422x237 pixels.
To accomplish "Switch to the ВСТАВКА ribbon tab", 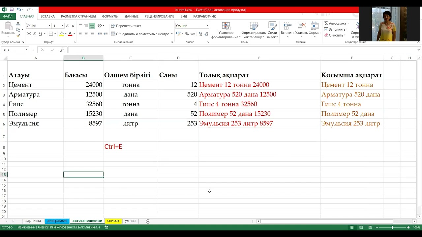I will [x=48, y=16].
